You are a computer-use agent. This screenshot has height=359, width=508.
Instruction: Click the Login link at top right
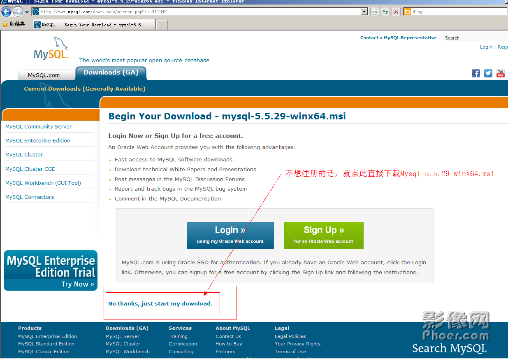(x=486, y=47)
